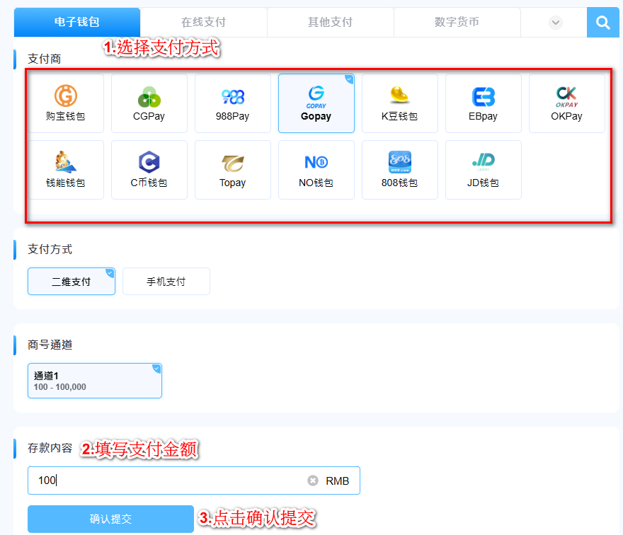Choose 手机支付 payment method

pos(166,281)
